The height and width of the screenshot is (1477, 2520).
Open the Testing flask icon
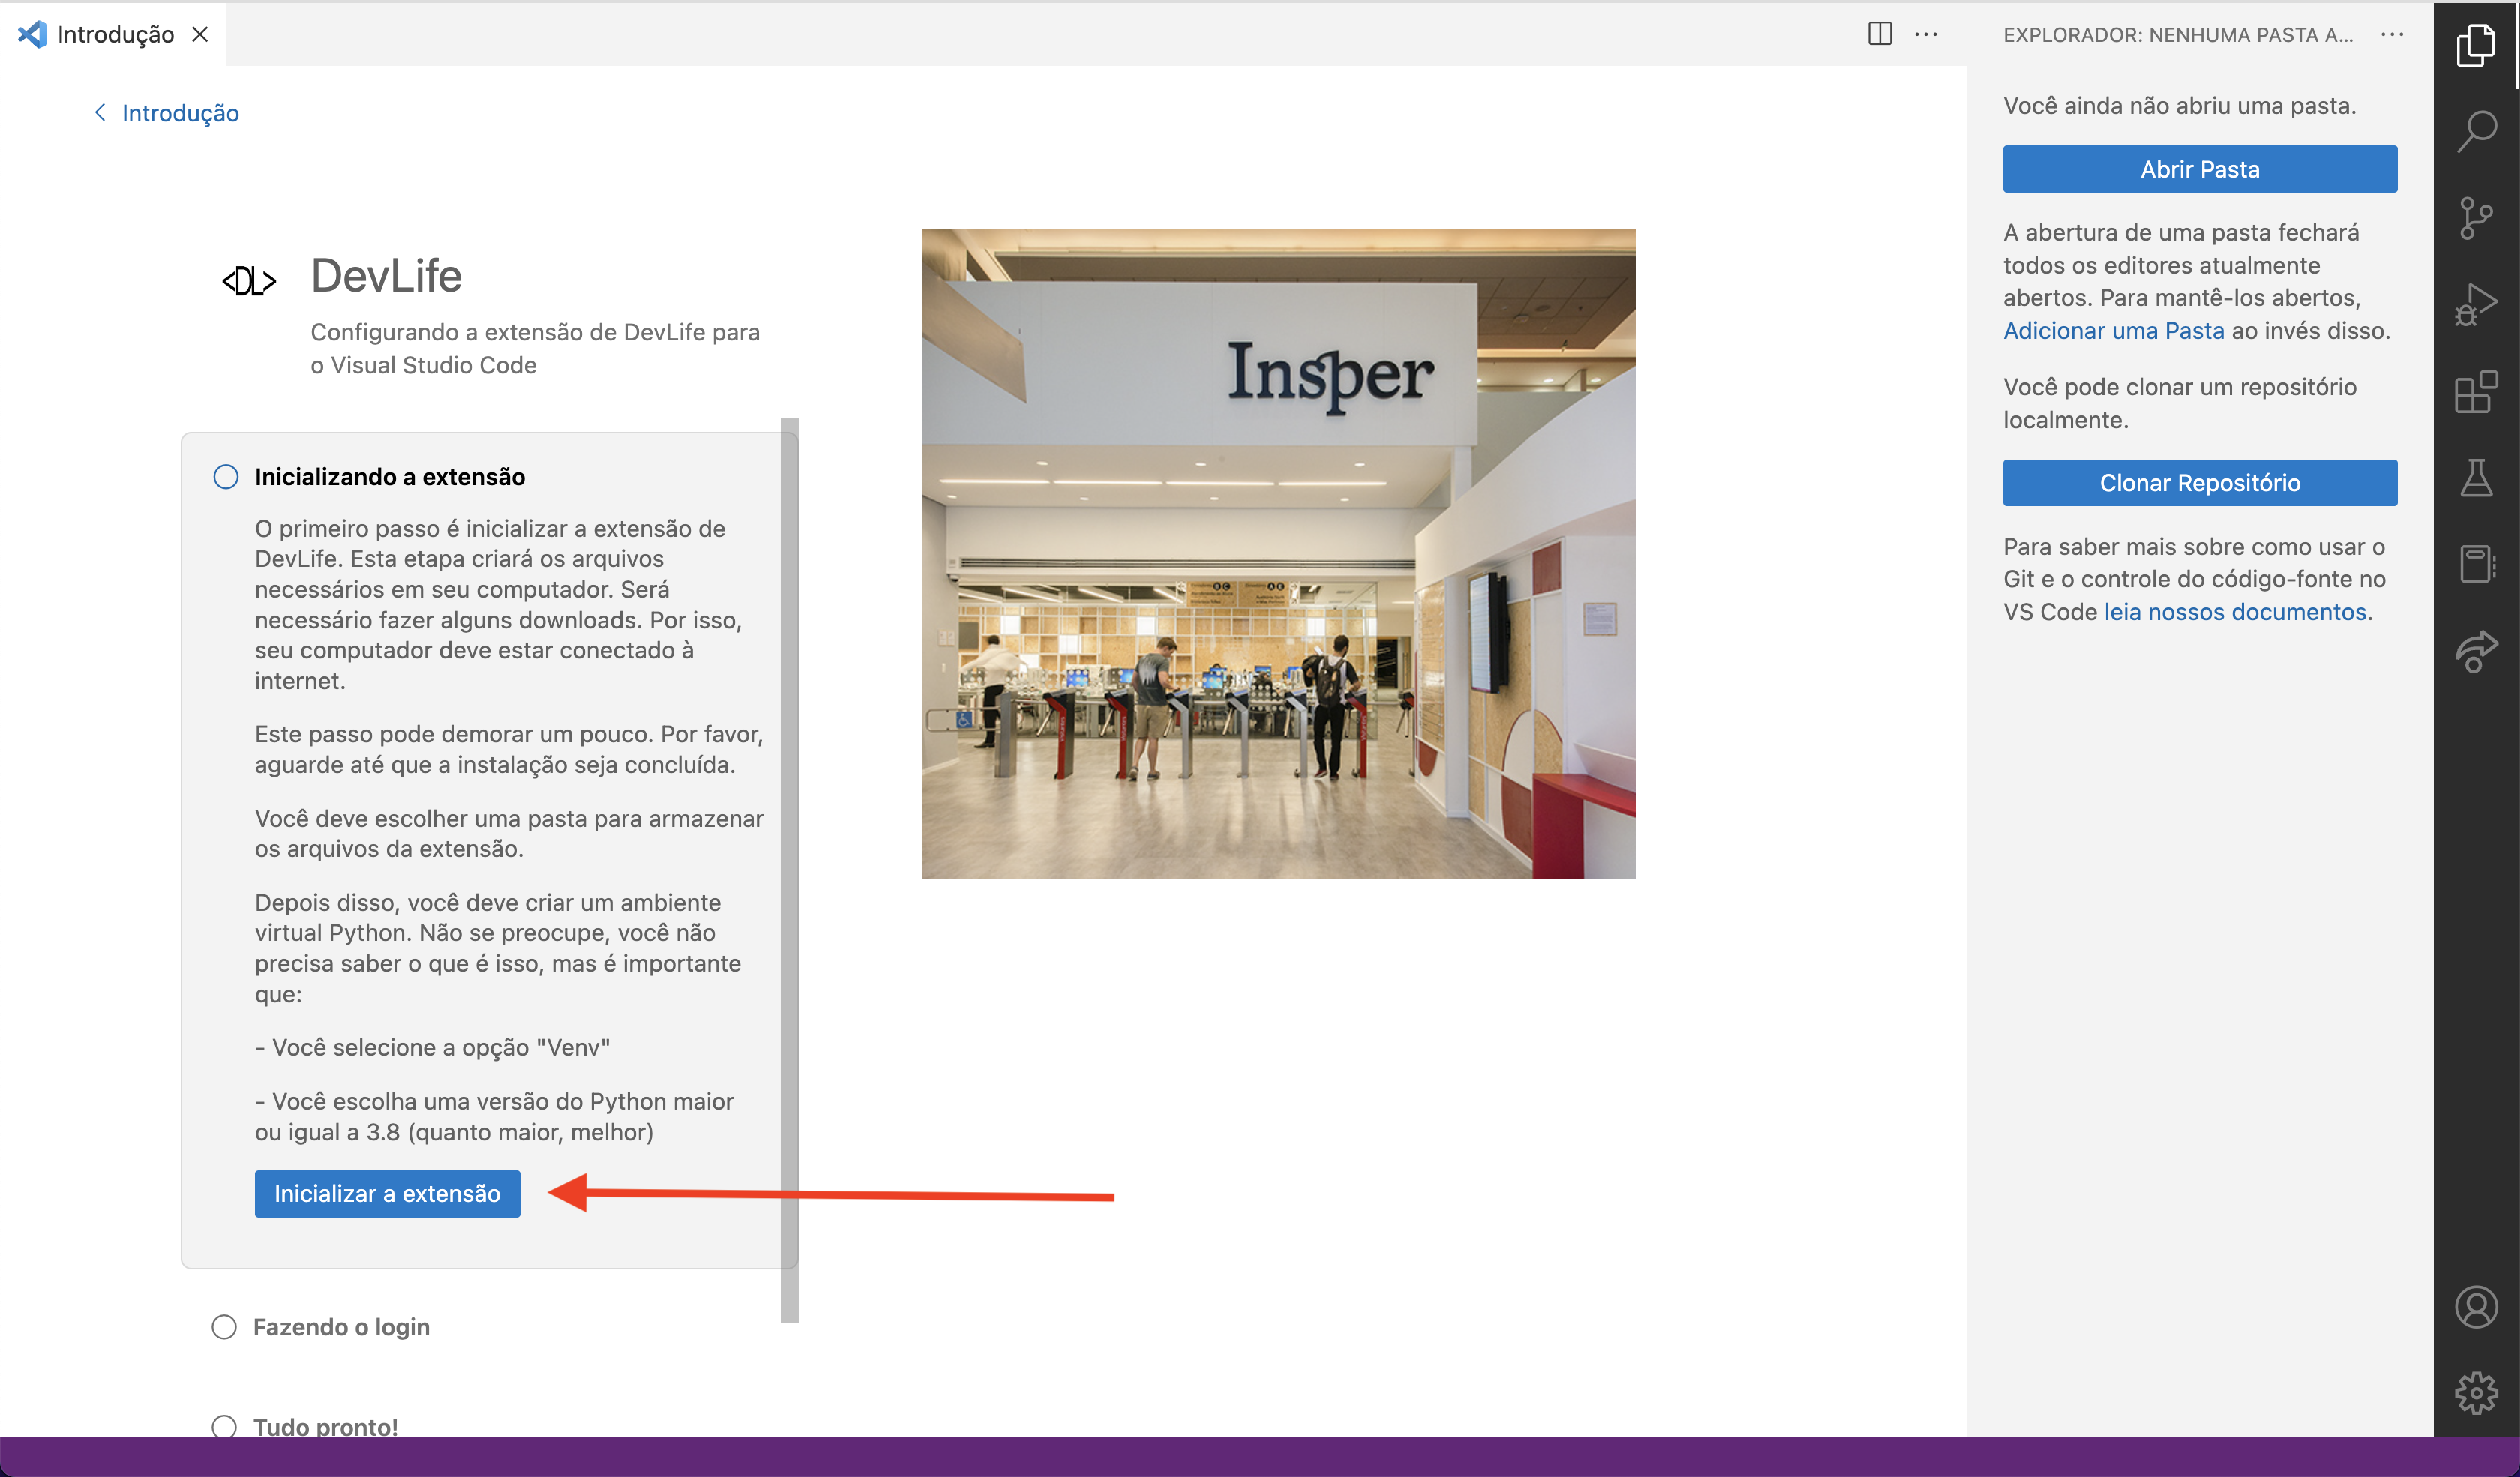[x=2477, y=478]
